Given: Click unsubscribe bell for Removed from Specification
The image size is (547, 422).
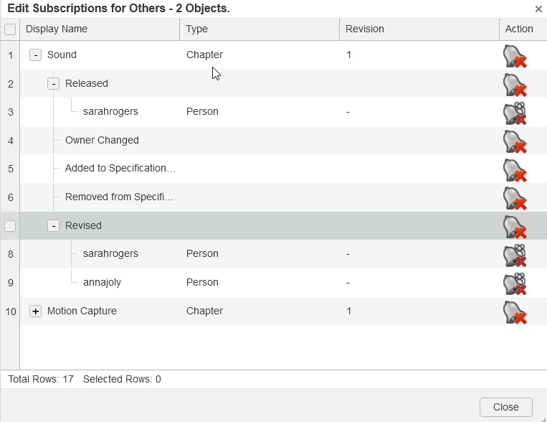Looking at the screenshot, I should (515, 198).
